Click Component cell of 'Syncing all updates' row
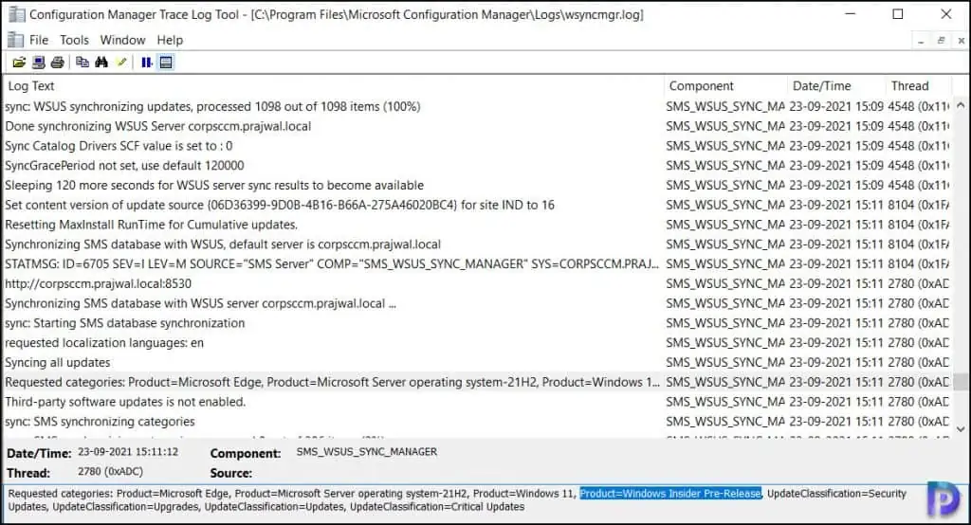 click(725, 363)
